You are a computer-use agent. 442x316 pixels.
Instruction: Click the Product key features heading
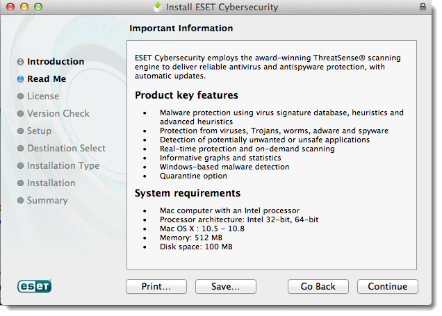pyautogui.click(x=186, y=95)
